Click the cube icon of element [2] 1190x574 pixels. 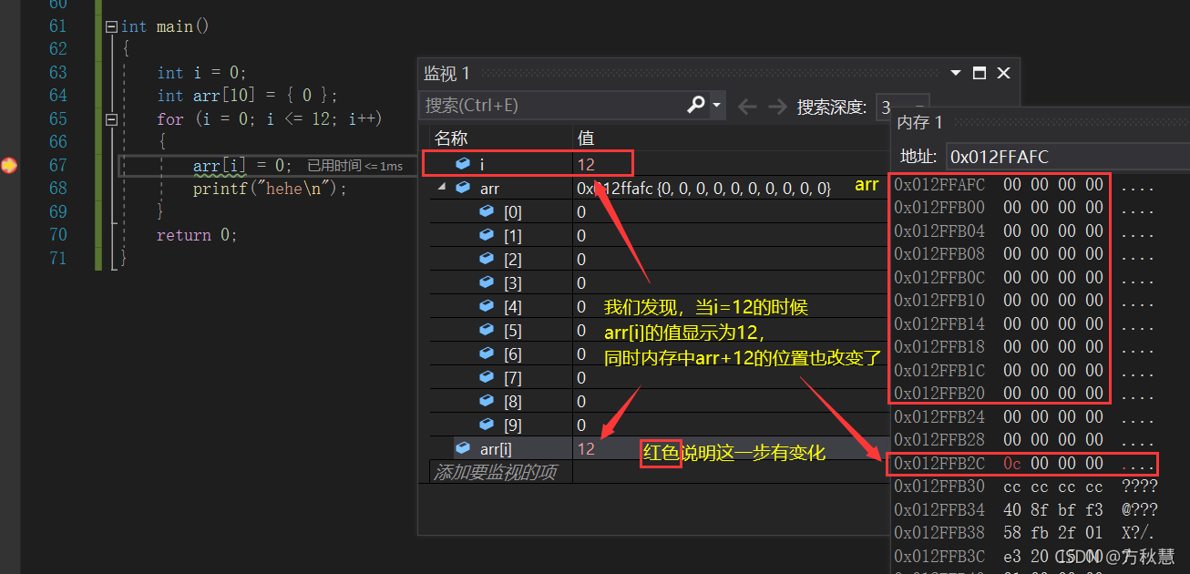tap(487, 259)
